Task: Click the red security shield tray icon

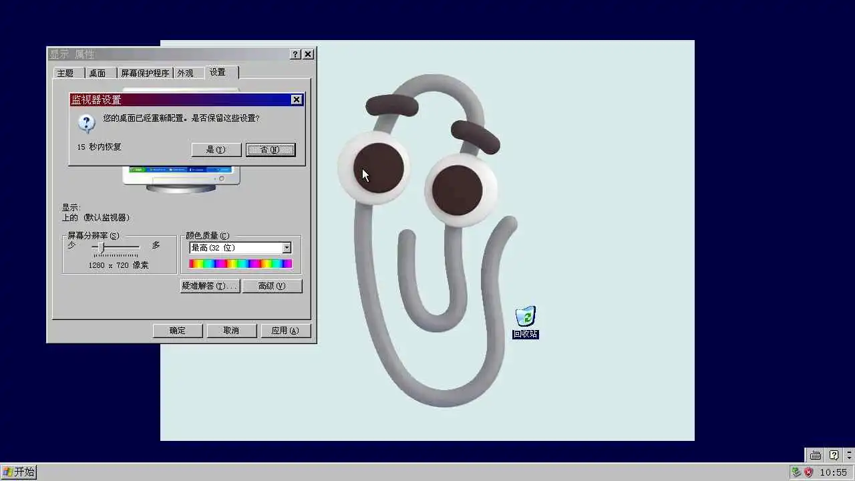Action: tap(808, 472)
